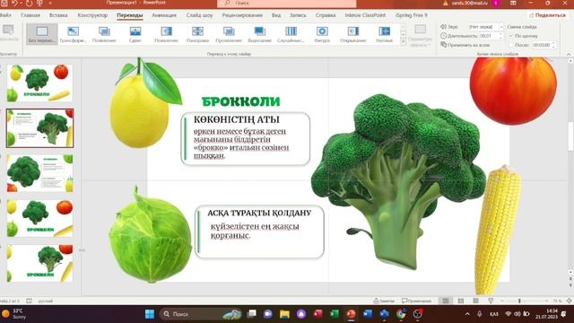This screenshot has height=323, width=574.
Task: Apply the Открывание transition
Action: point(353,34)
